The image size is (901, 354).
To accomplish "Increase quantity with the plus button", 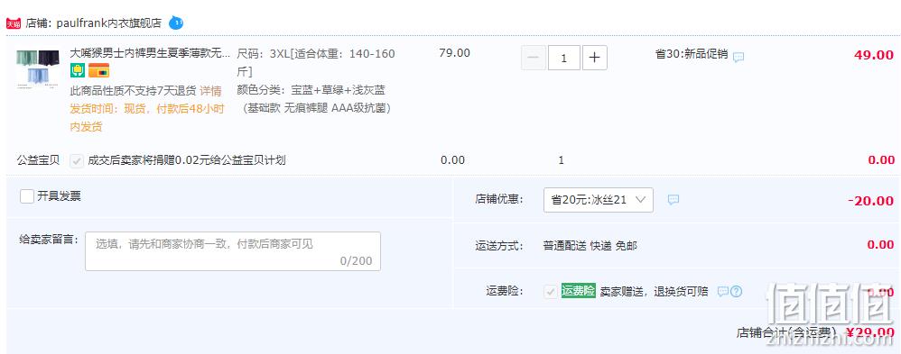I will [x=595, y=58].
